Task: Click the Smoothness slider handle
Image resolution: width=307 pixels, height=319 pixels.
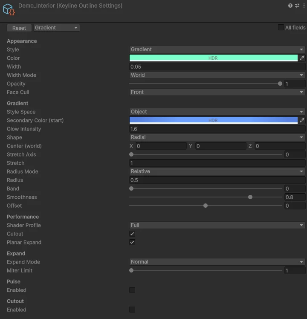Action: pyautogui.click(x=250, y=197)
